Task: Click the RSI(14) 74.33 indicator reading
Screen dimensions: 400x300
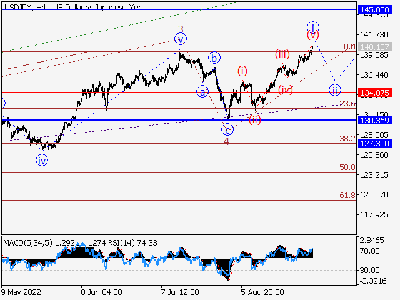Action: [x=132, y=243]
